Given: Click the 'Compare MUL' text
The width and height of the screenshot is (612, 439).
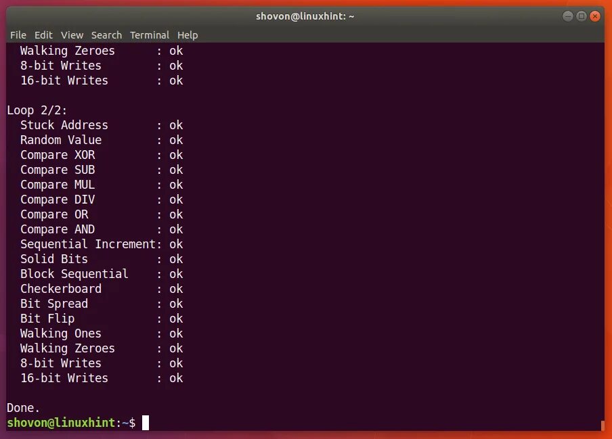Looking at the screenshot, I should (58, 185).
